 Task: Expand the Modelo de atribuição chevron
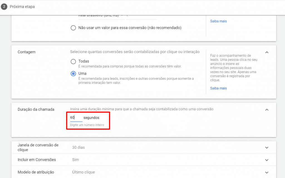coord(267,172)
